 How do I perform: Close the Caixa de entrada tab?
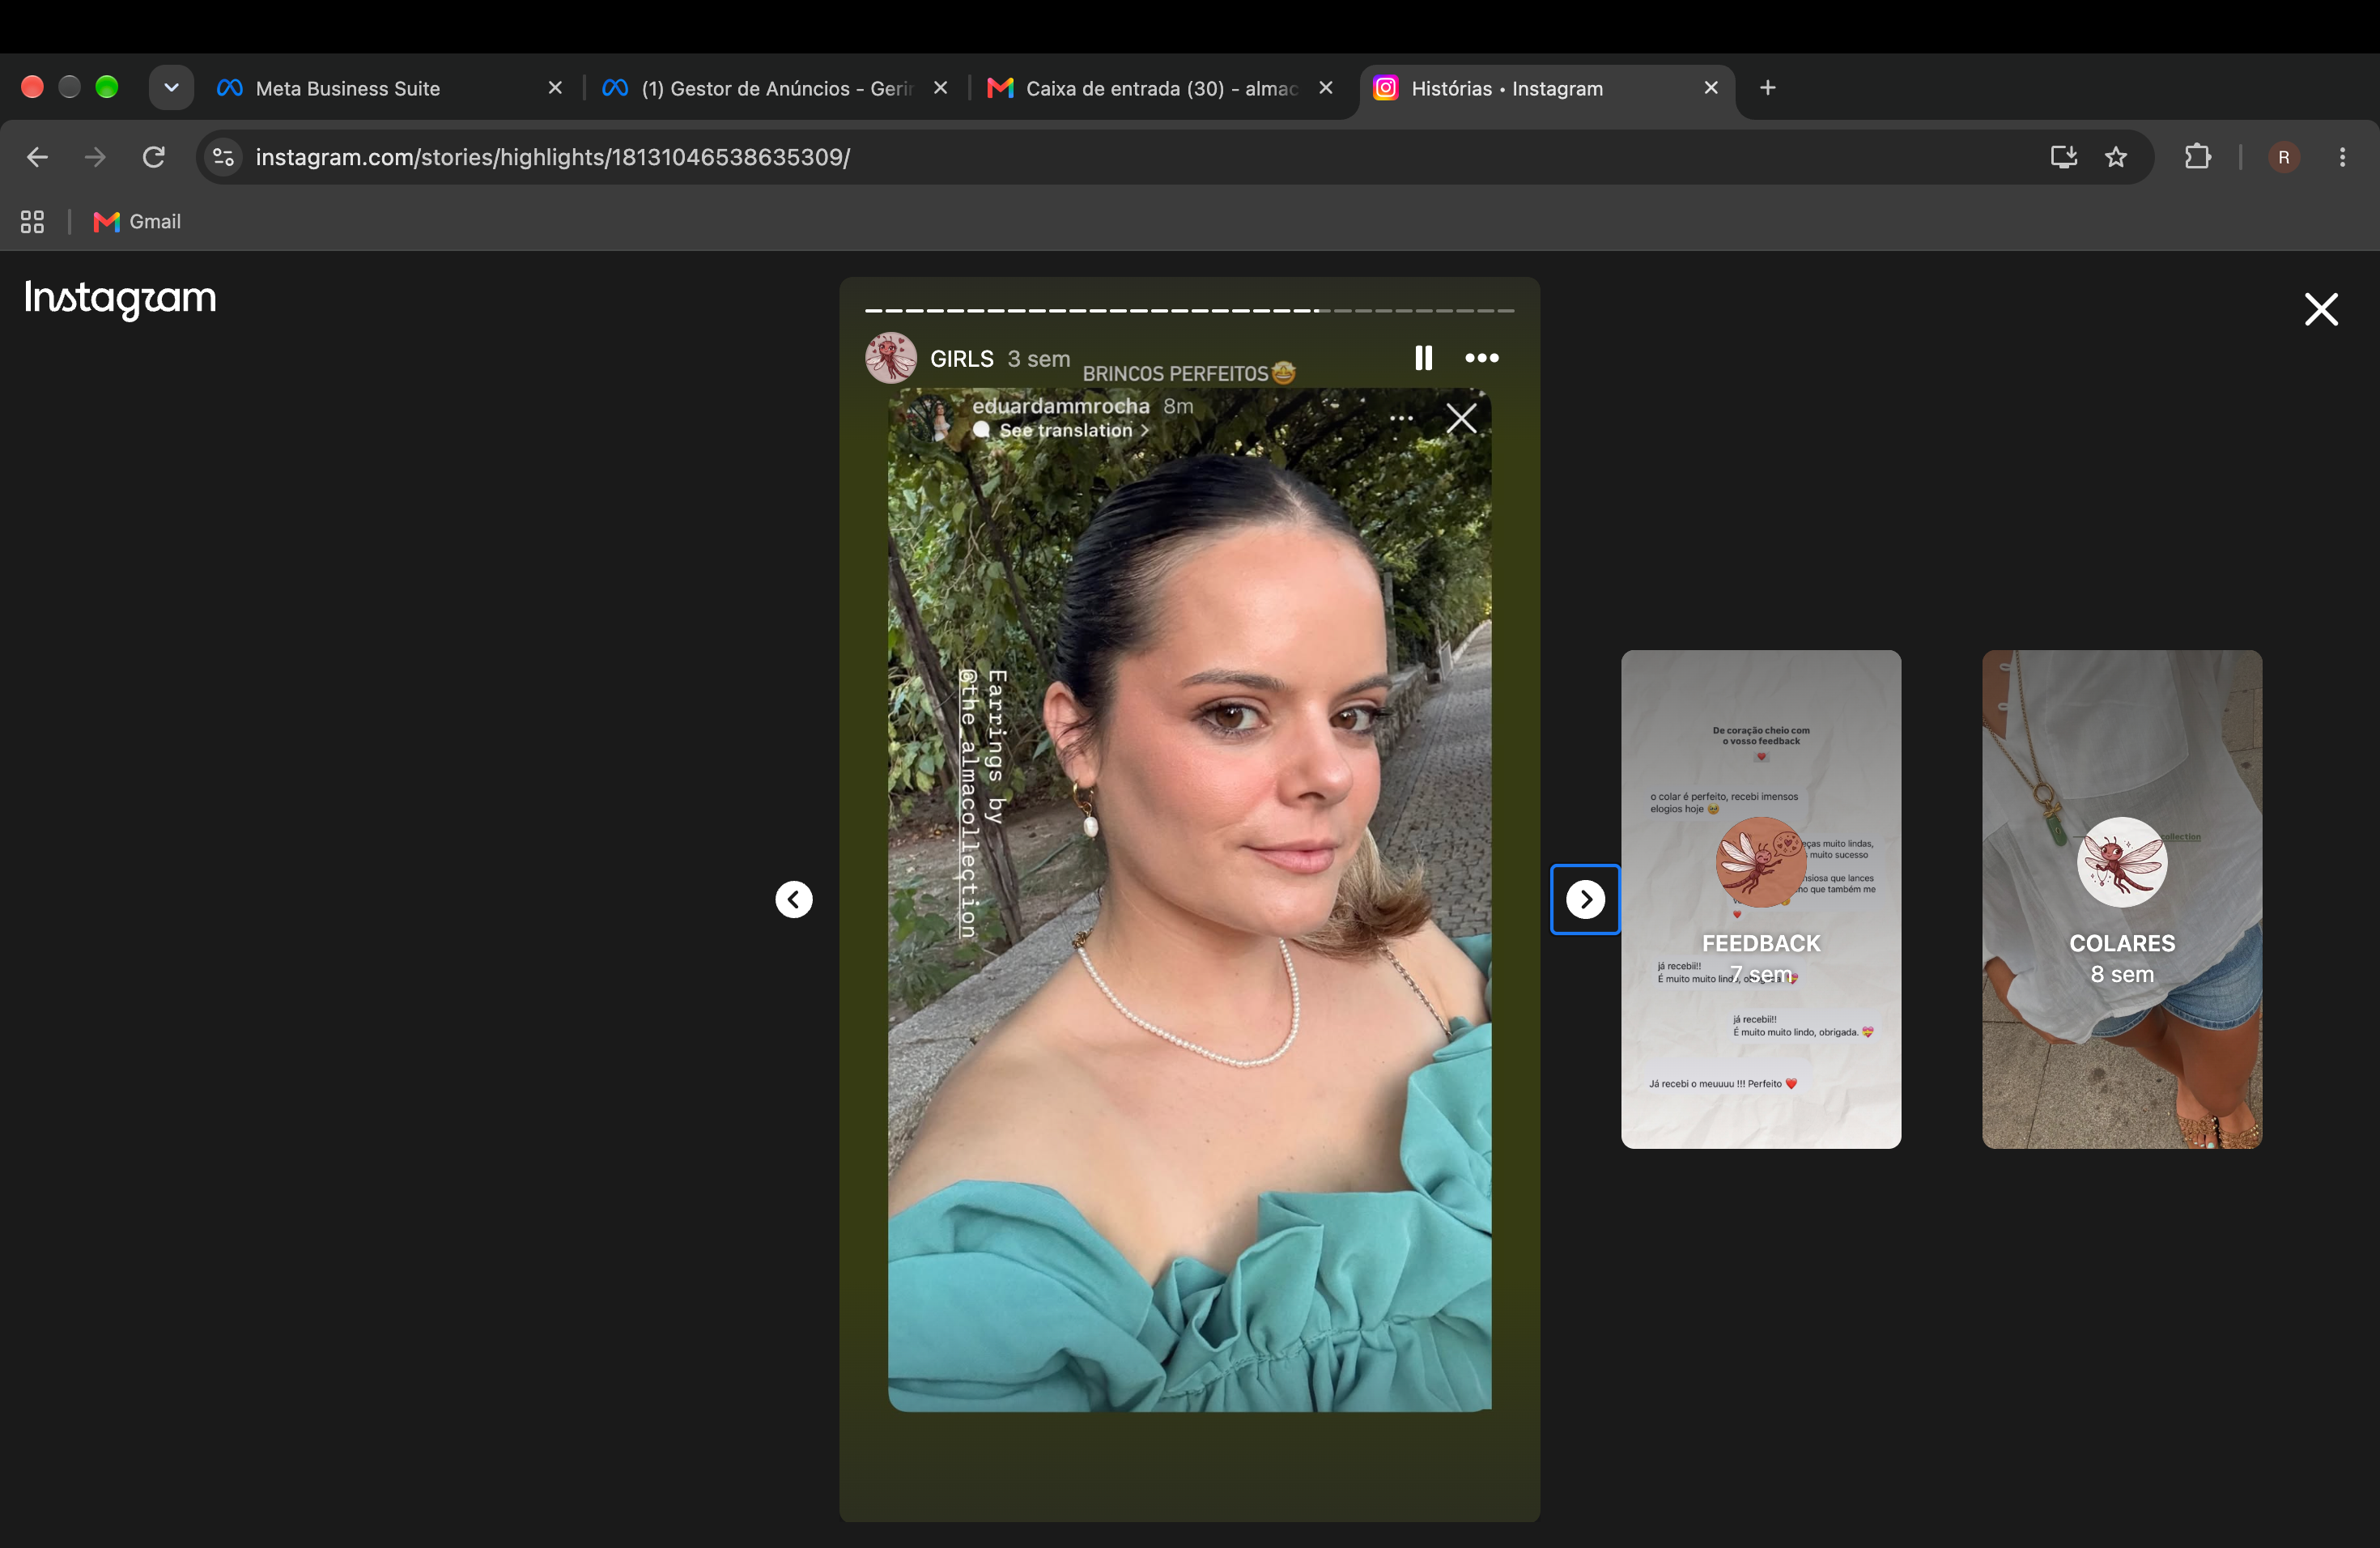(1326, 88)
